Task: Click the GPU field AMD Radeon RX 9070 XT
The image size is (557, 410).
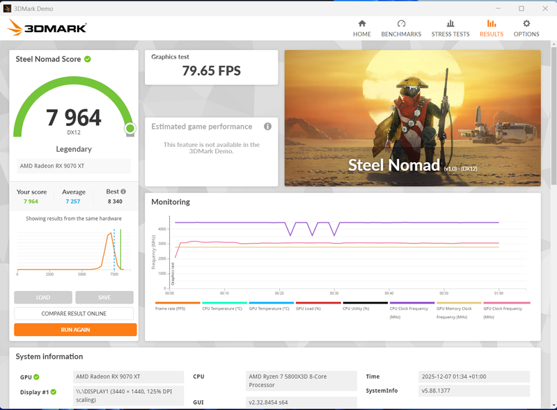Action: tap(129, 377)
